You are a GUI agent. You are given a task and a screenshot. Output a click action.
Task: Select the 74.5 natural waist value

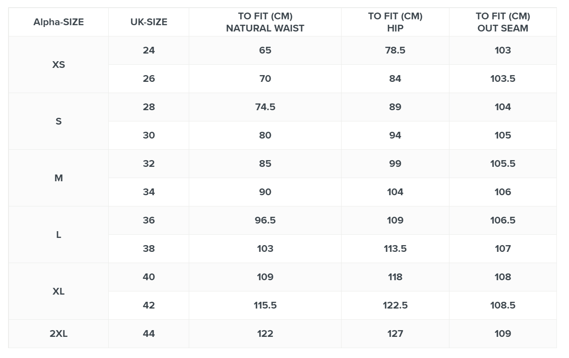point(265,107)
